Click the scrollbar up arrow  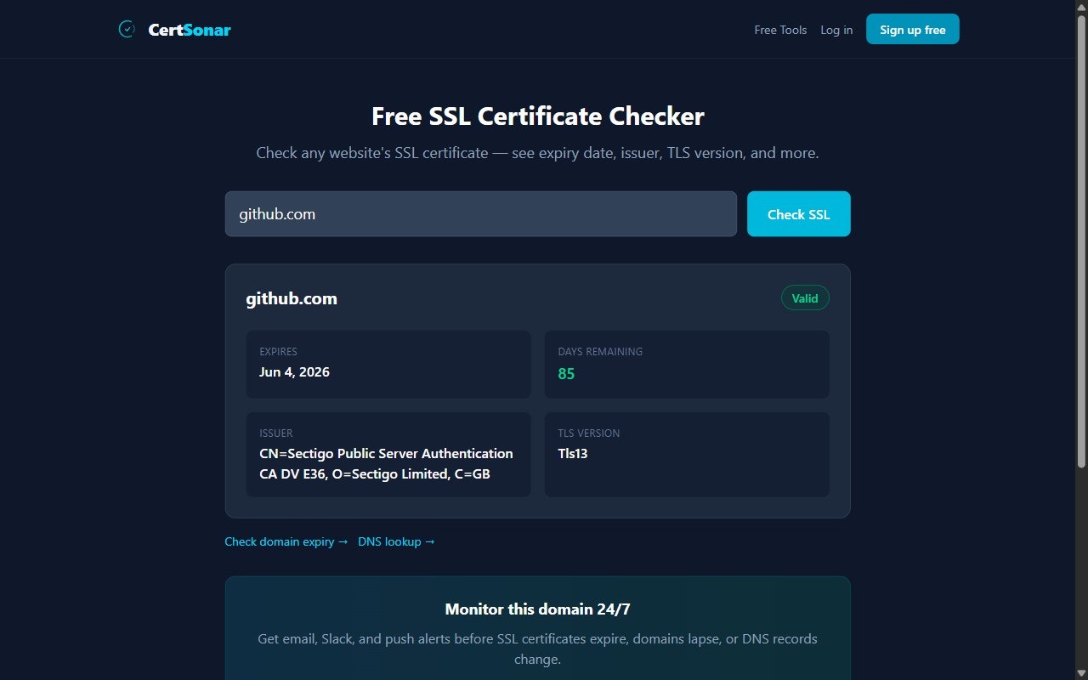[1081, 6]
